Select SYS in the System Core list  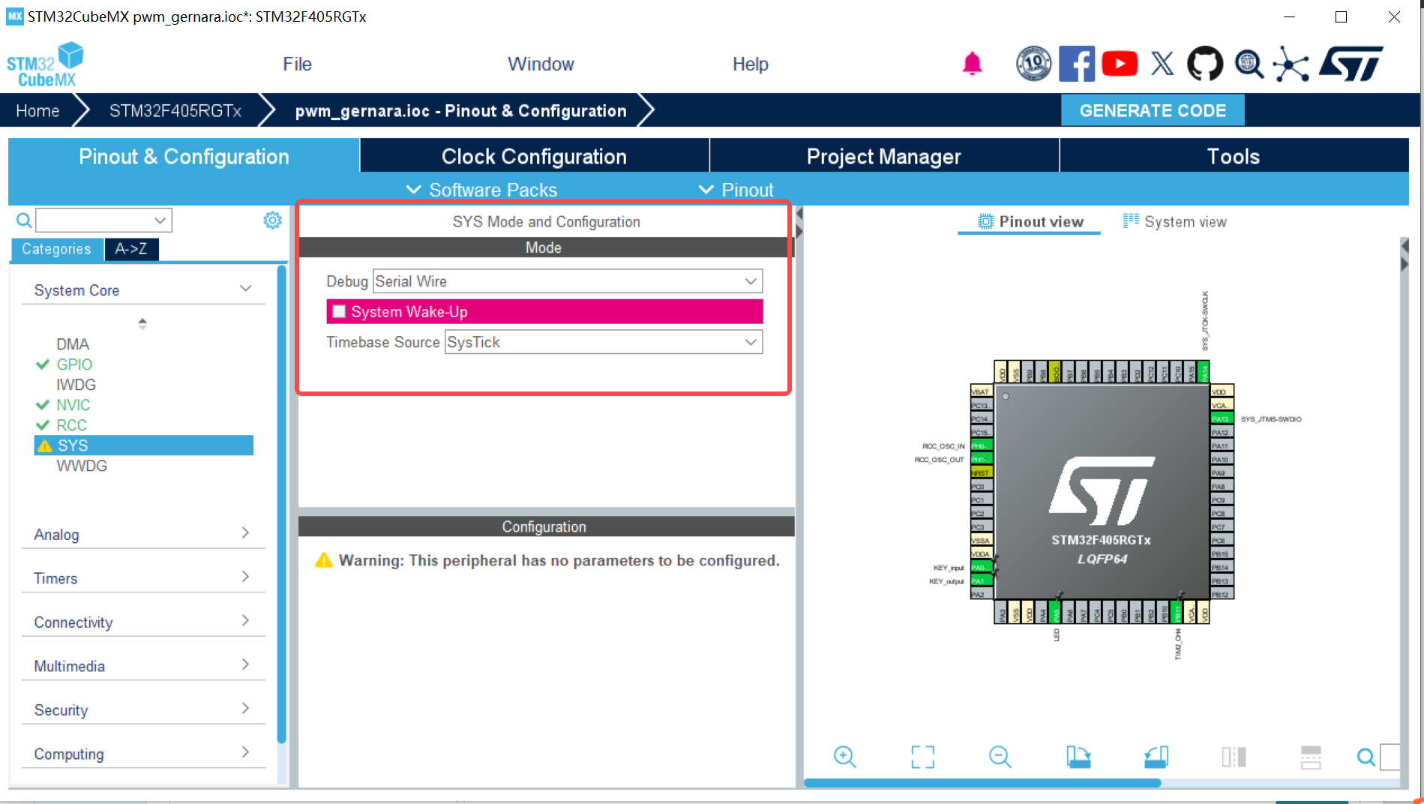click(x=73, y=445)
